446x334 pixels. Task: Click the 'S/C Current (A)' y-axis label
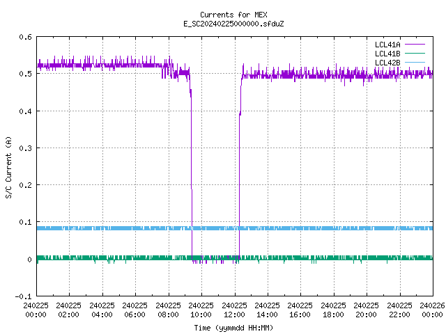click(x=8, y=167)
